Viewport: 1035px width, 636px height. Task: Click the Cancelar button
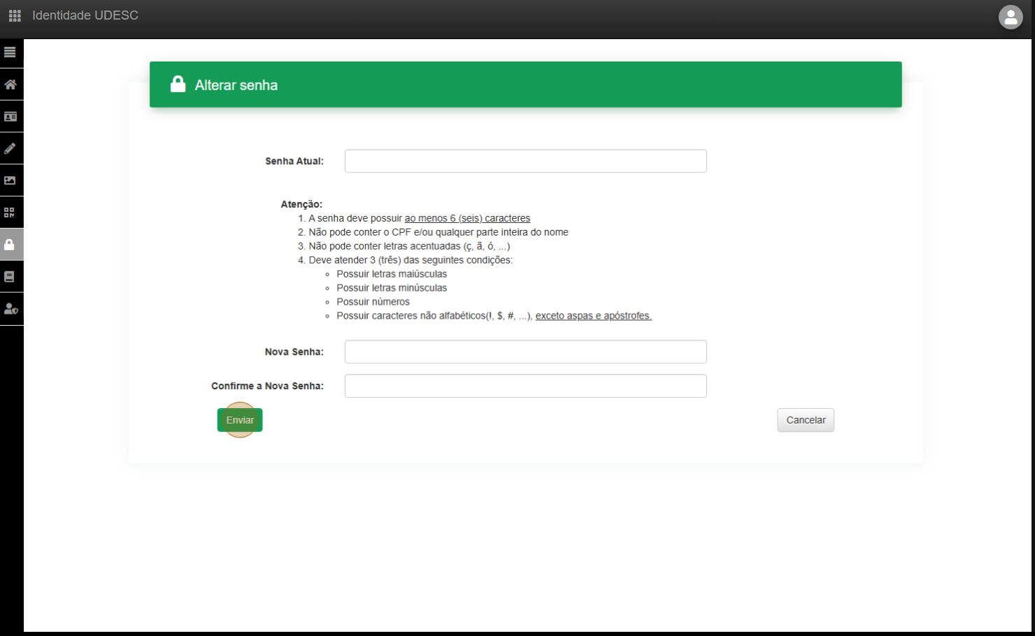[805, 420]
